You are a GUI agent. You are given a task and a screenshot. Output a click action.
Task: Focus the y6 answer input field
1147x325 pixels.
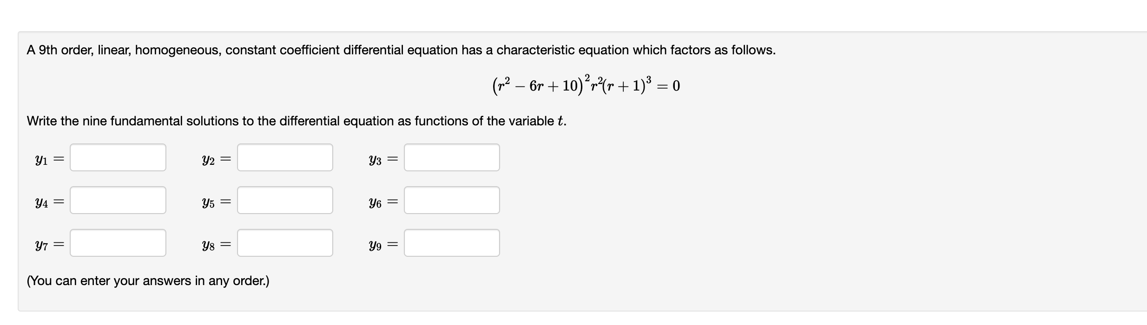452,200
